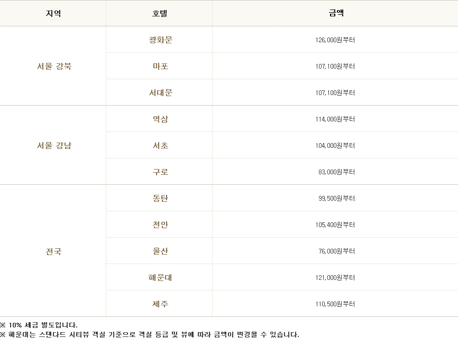Screen dimensions: 458x338
Task: Select the 전국 region cell
Action: [53, 250]
